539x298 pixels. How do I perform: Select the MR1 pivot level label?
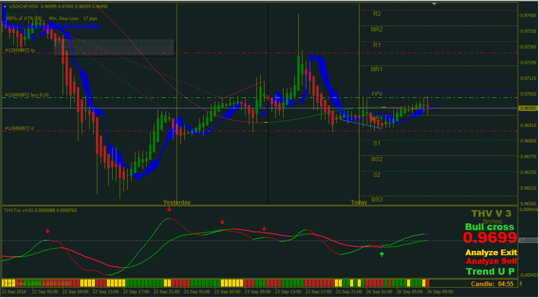click(377, 69)
